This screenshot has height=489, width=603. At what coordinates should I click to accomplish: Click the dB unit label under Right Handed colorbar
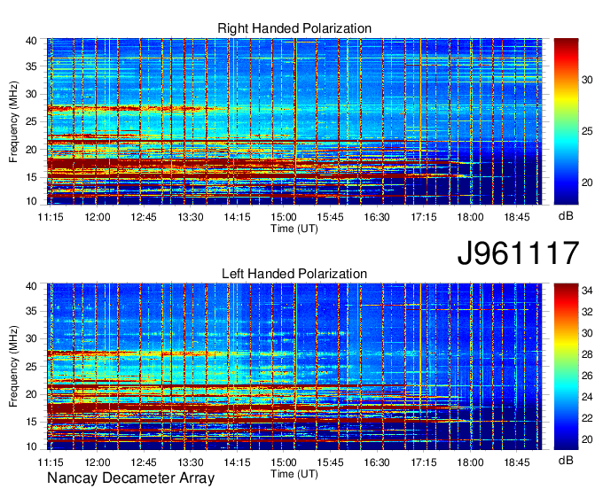pos(566,216)
